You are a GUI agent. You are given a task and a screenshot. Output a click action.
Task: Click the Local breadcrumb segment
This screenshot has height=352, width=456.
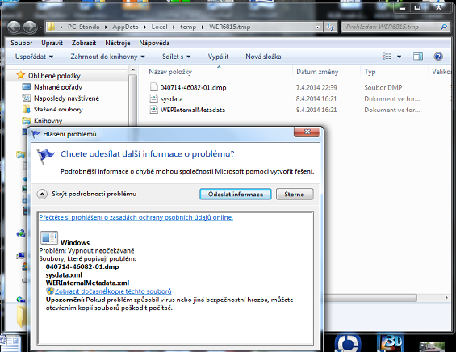tap(159, 27)
